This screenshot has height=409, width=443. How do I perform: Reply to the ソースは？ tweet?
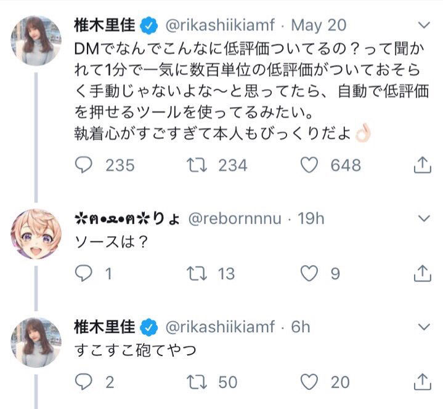(84, 273)
